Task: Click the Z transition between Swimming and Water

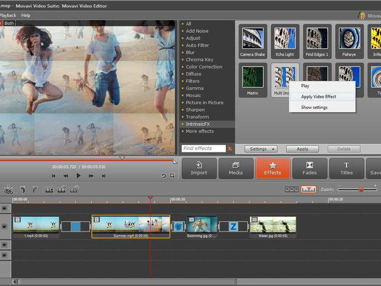Action: click(233, 226)
